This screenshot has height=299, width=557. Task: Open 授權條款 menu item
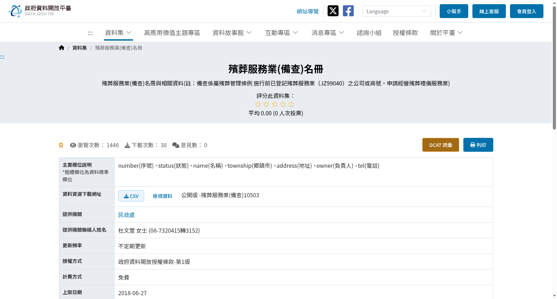tap(405, 33)
